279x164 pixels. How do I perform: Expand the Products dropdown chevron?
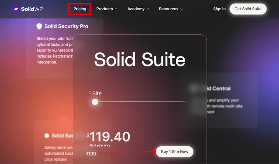[x=116, y=9]
